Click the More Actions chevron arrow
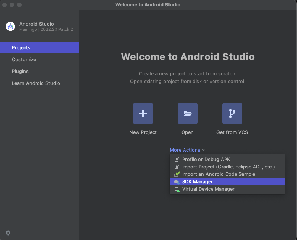This screenshot has height=240, width=297. pos(203,150)
